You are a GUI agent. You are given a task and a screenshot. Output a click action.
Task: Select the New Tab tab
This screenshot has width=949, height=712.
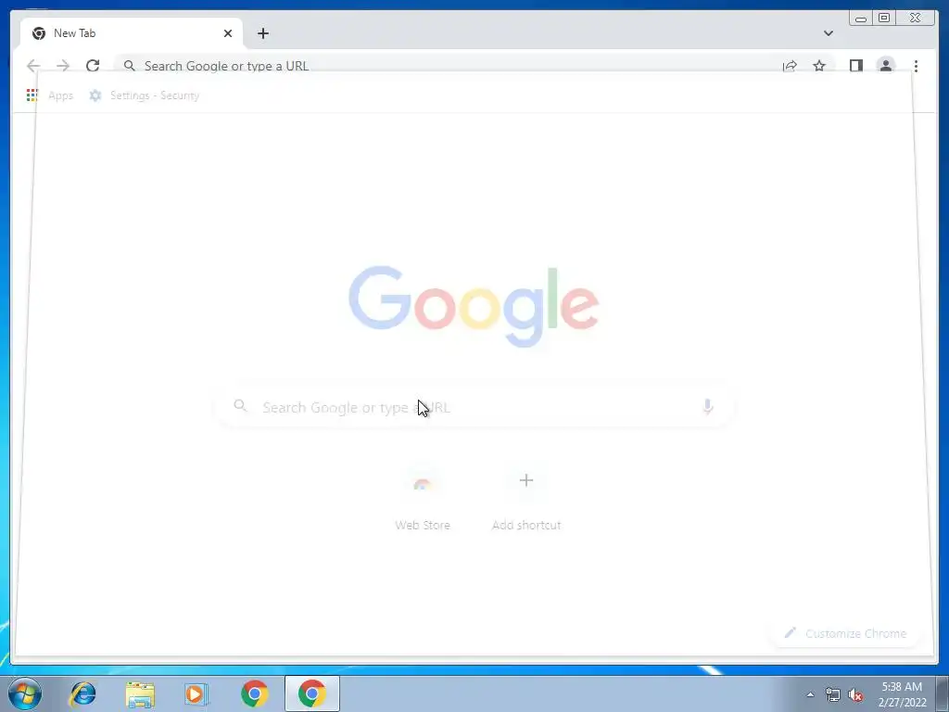132,33
